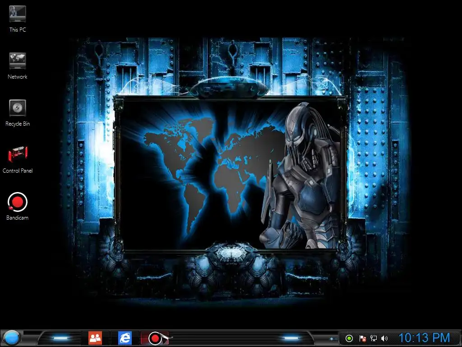This screenshot has height=347, width=462.
Task: Click the 'Control Panel' label text
Action: [18, 170]
